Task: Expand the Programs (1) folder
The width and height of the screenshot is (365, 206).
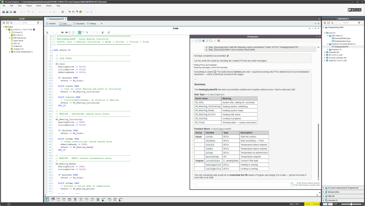Action: 328,49
